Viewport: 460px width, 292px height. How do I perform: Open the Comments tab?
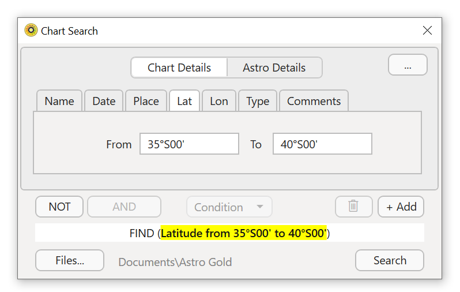point(314,101)
